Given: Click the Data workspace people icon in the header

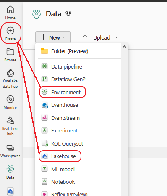Looking at the screenshot, I should click(37, 14).
